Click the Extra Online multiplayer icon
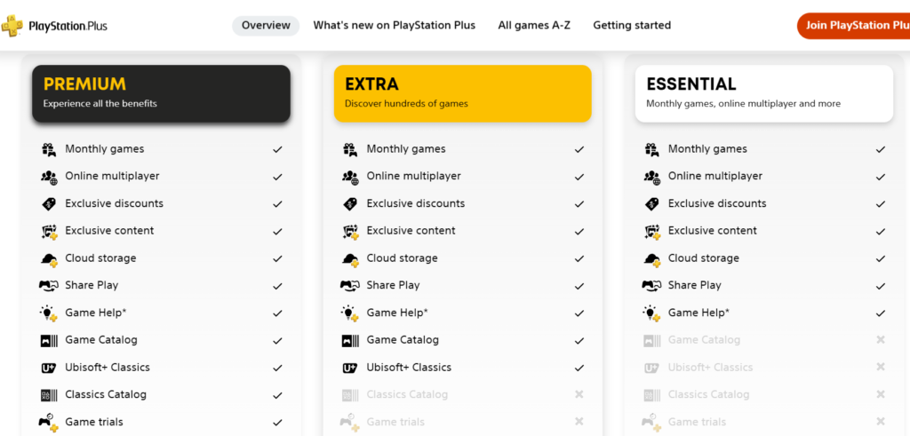 (x=350, y=177)
